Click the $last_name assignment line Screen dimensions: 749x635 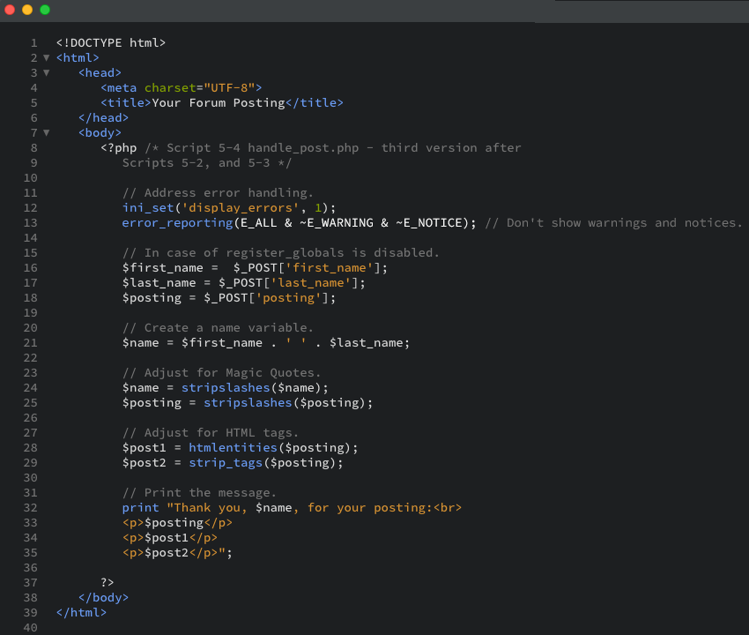pos(243,283)
